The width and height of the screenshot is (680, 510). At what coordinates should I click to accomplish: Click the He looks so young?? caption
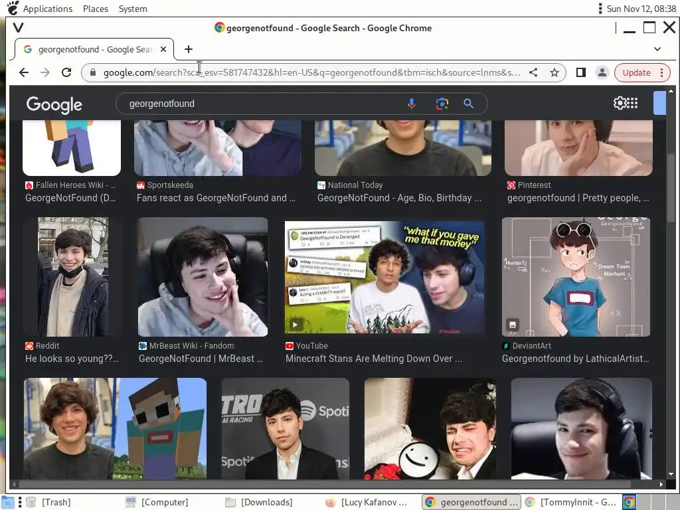(x=72, y=359)
